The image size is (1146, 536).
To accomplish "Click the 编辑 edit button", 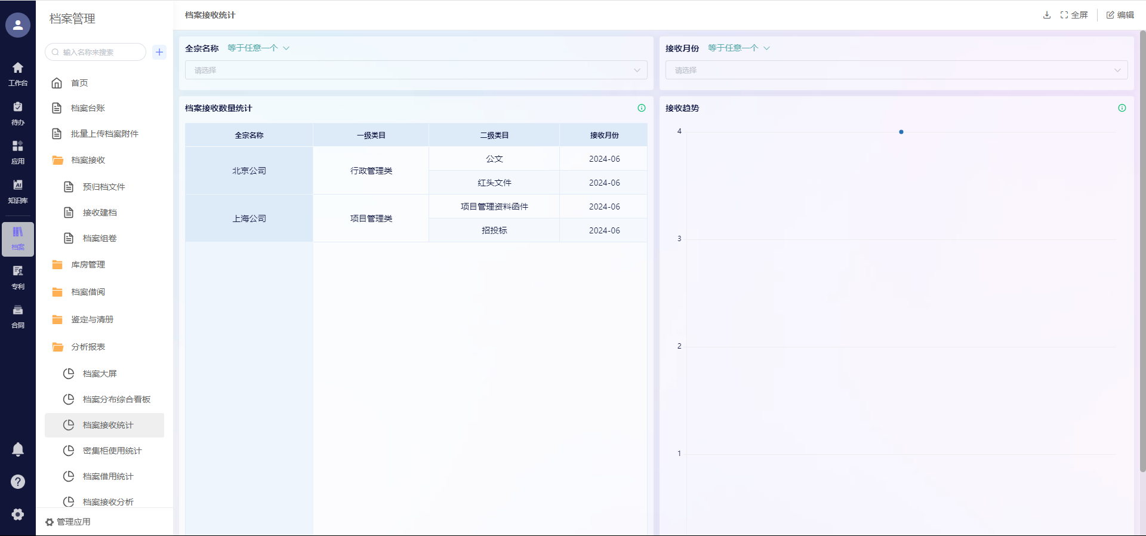I will 1120,15.
